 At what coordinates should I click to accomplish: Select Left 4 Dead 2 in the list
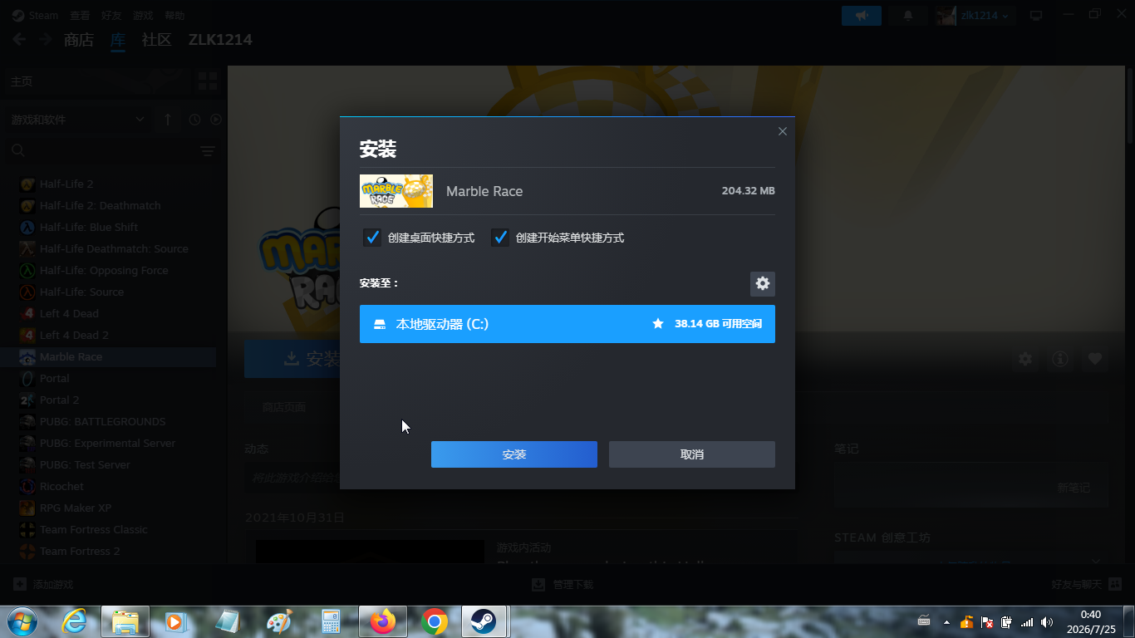74,335
